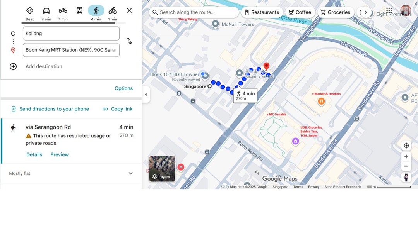
Task: Open the Terms link
Action: pos(298,187)
